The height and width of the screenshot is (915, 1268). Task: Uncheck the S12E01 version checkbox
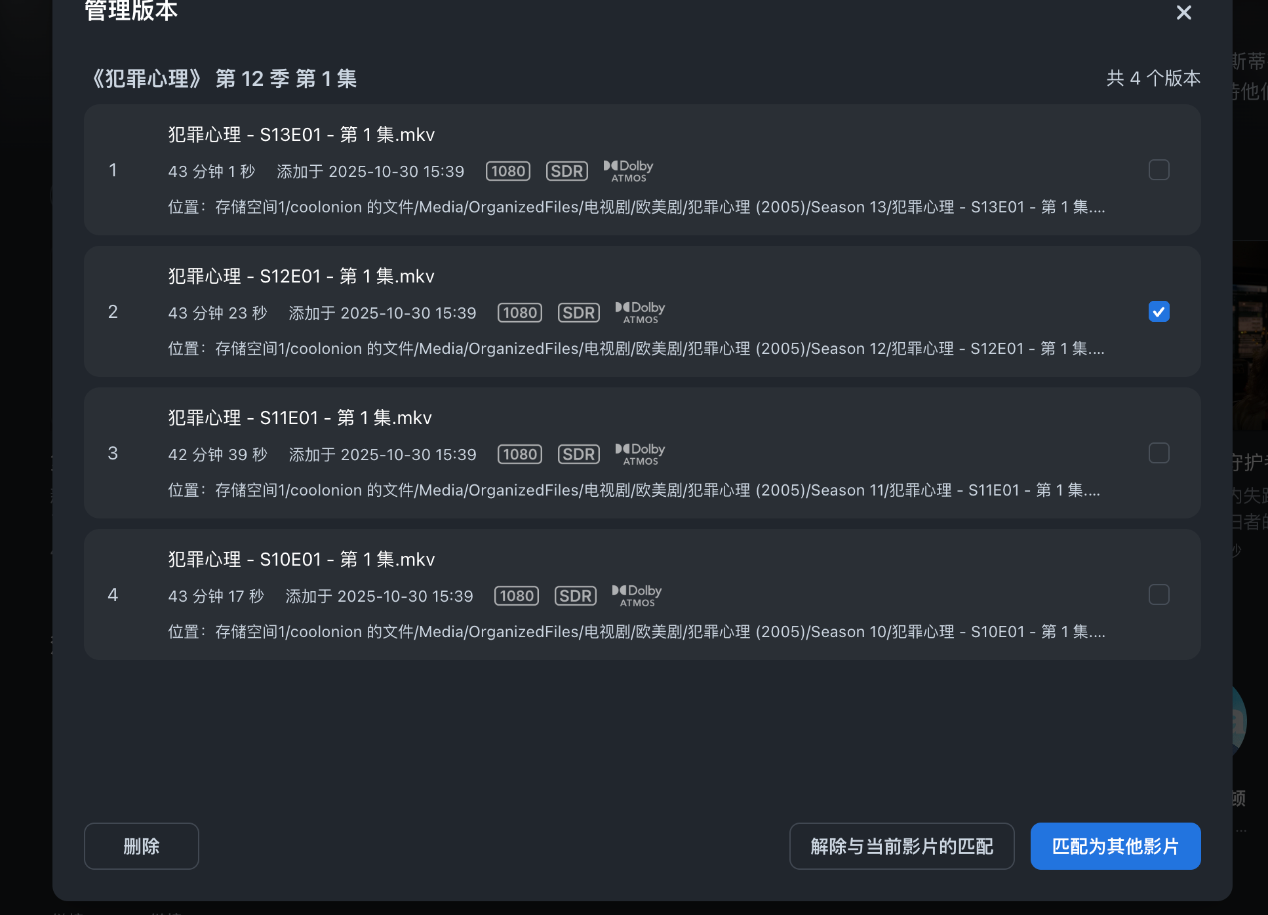1159,311
